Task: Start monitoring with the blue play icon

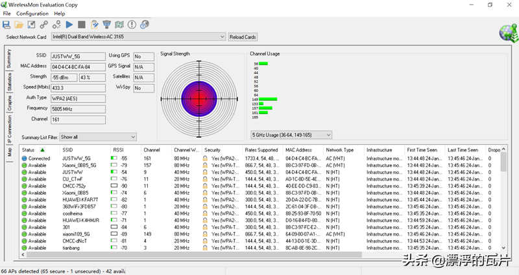Action: click(x=69, y=25)
